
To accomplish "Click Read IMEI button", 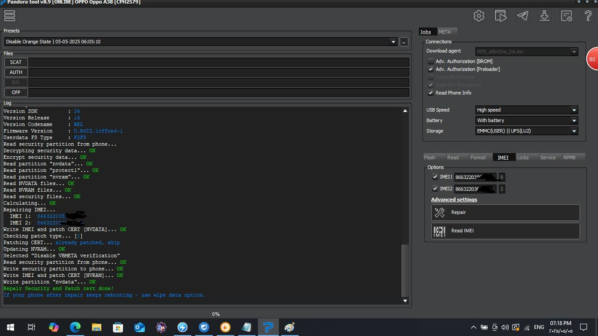I will tap(505, 231).
